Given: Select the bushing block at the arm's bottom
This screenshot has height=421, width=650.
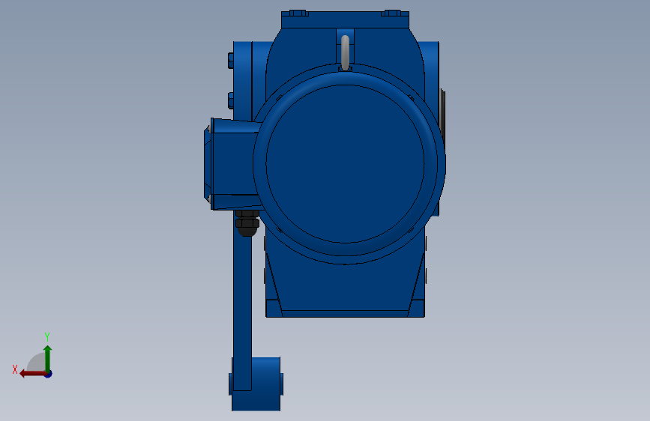Looking at the screenshot, I should point(256,384).
